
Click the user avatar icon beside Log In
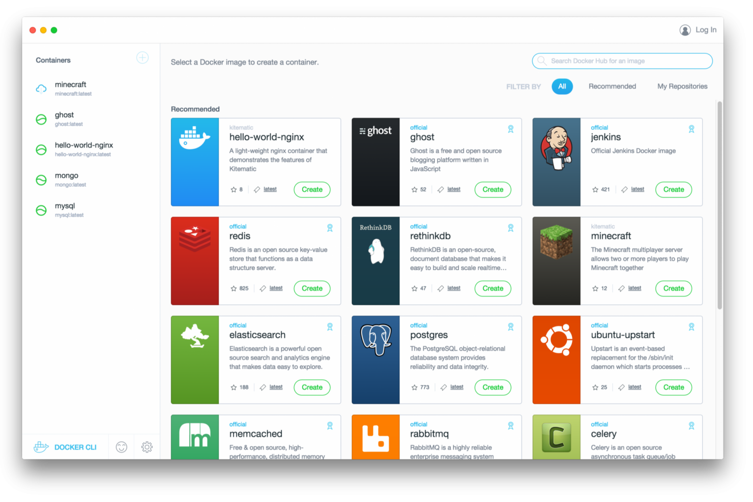pyautogui.click(x=685, y=30)
